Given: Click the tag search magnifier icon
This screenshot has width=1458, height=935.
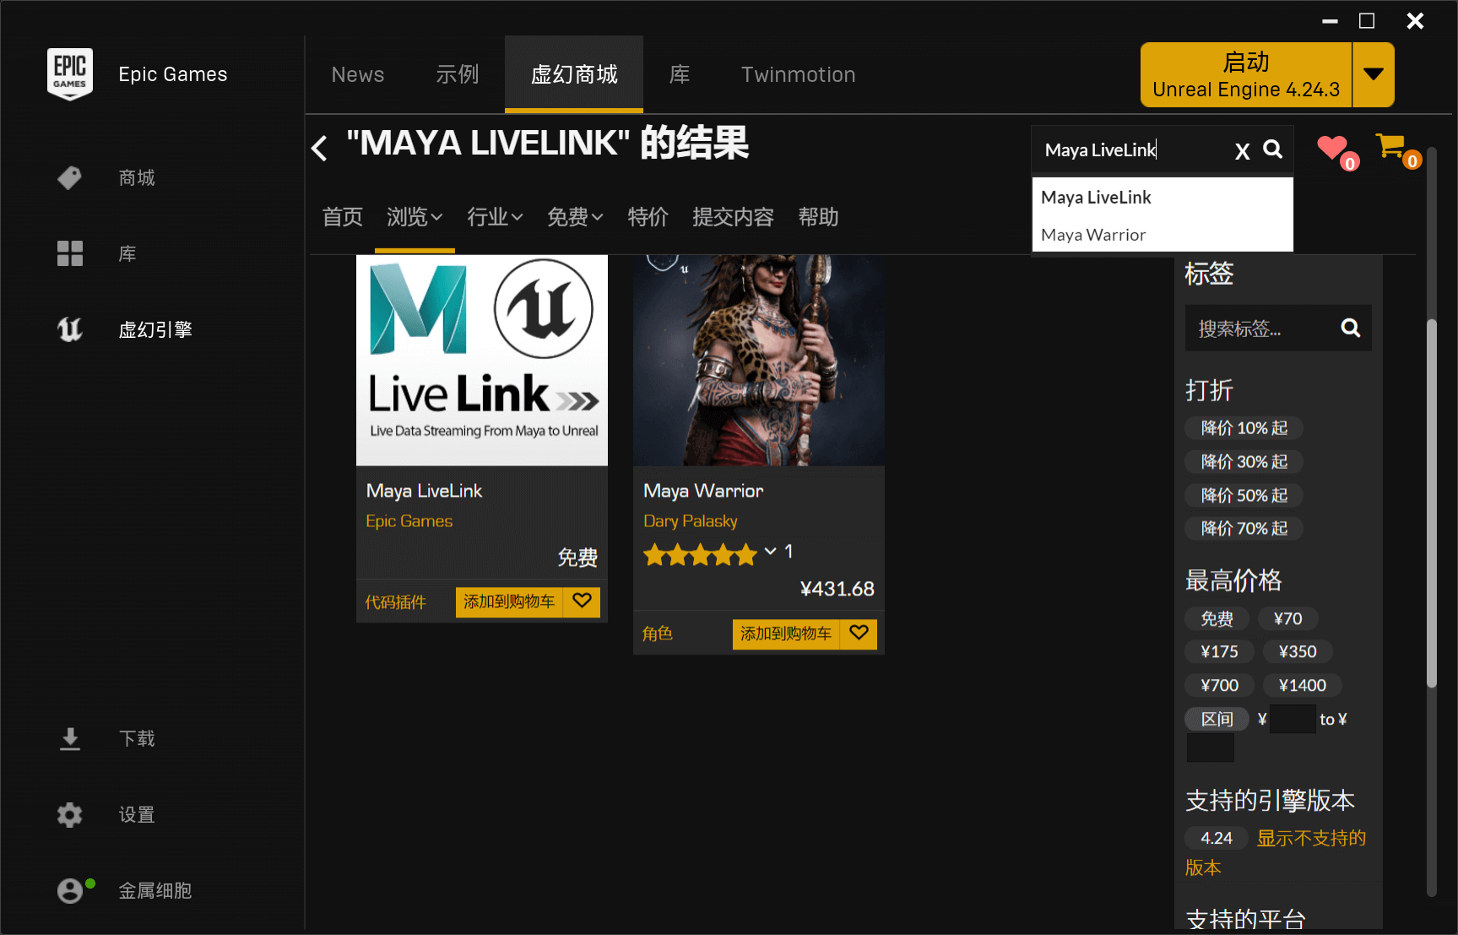Looking at the screenshot, I should 1351,328.
